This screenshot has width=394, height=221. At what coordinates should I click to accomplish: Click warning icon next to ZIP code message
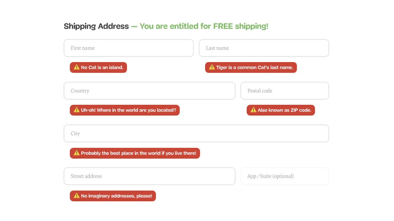(x=253, y=110)
